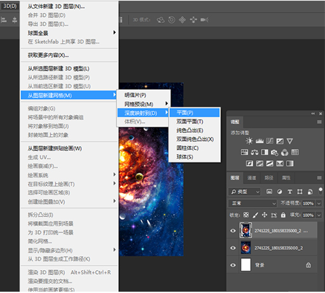Add a Curves adjustment layer
Screen dimensions: 325x293
270,141
